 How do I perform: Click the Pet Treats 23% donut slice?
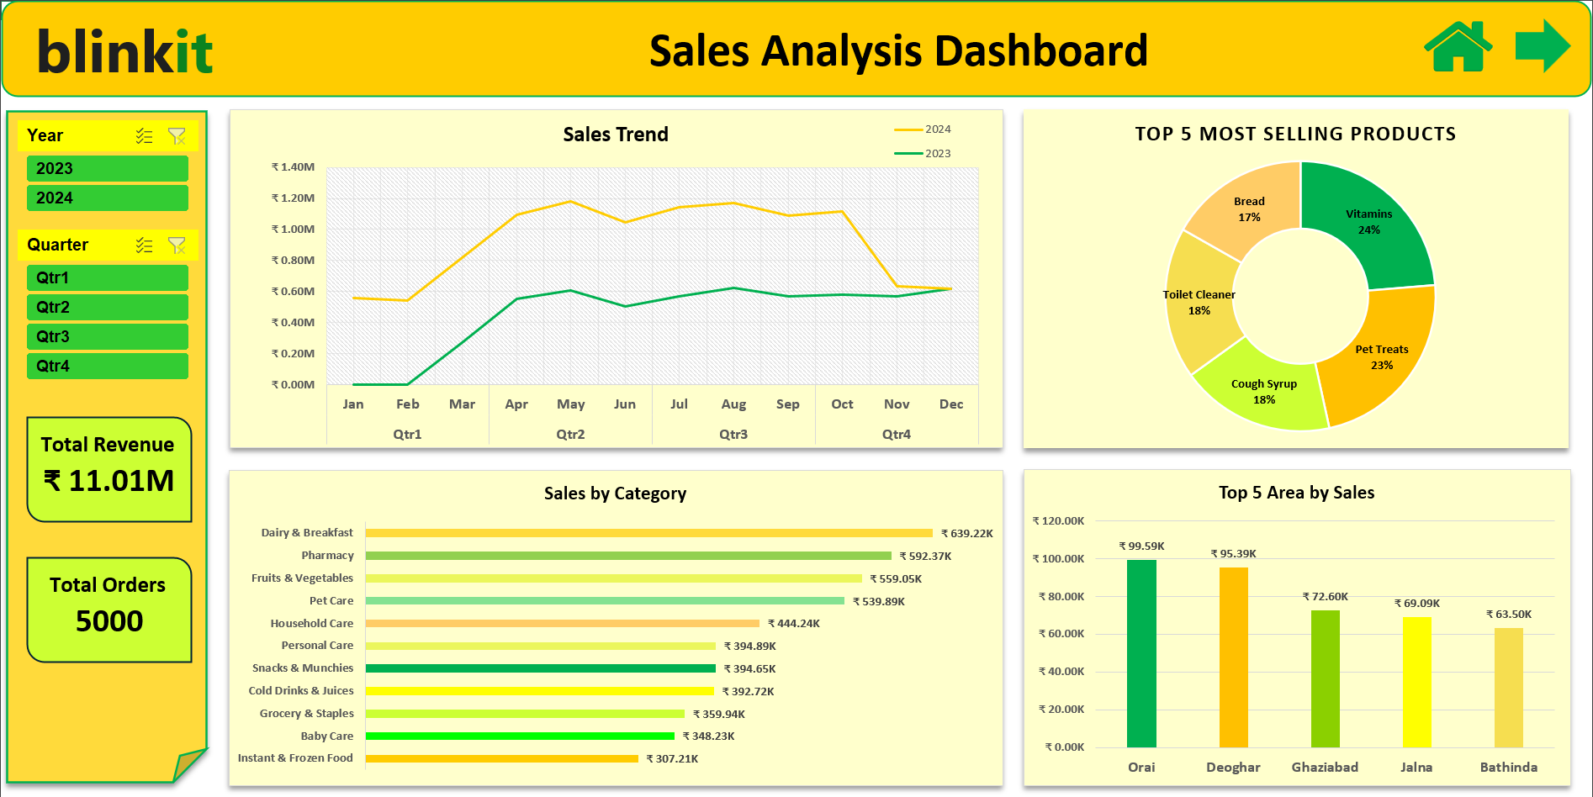(1382, 357)
